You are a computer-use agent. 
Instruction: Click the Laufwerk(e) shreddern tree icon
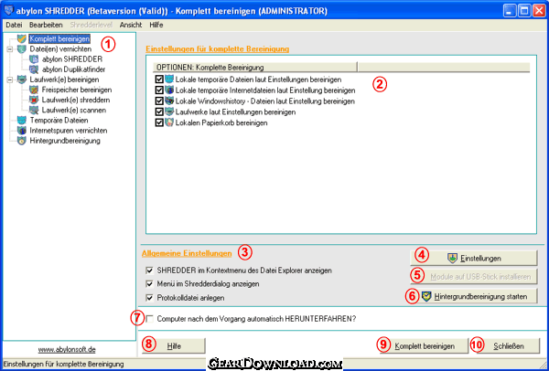[34, 100]
